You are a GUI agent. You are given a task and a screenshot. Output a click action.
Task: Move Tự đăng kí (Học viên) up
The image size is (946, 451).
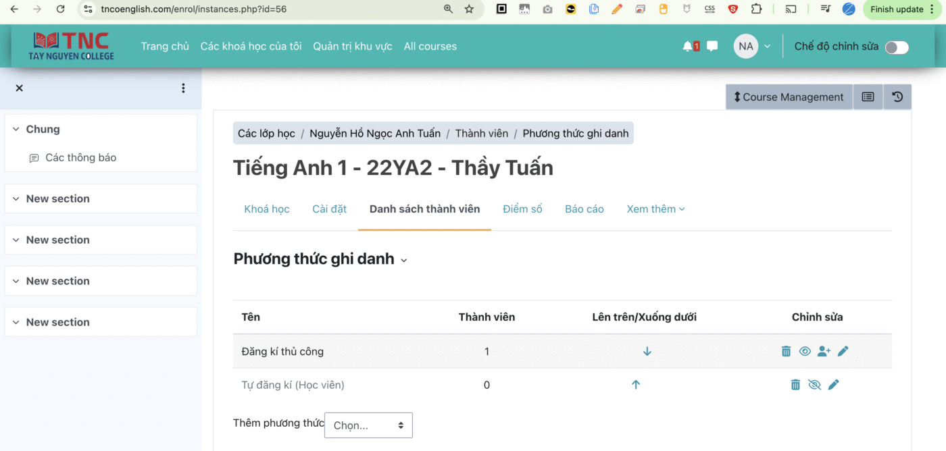tap(635, 385)
